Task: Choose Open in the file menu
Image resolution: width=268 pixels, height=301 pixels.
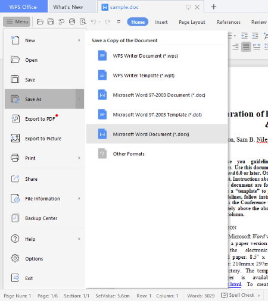Action: [44, 60]
